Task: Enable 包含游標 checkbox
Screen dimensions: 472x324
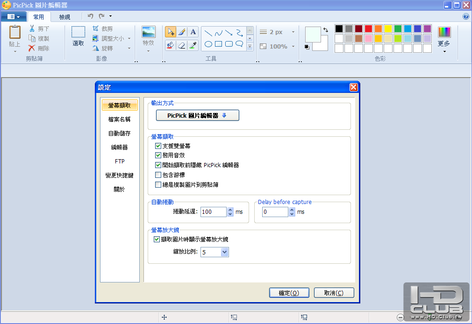Action: [x=158, y=175]
